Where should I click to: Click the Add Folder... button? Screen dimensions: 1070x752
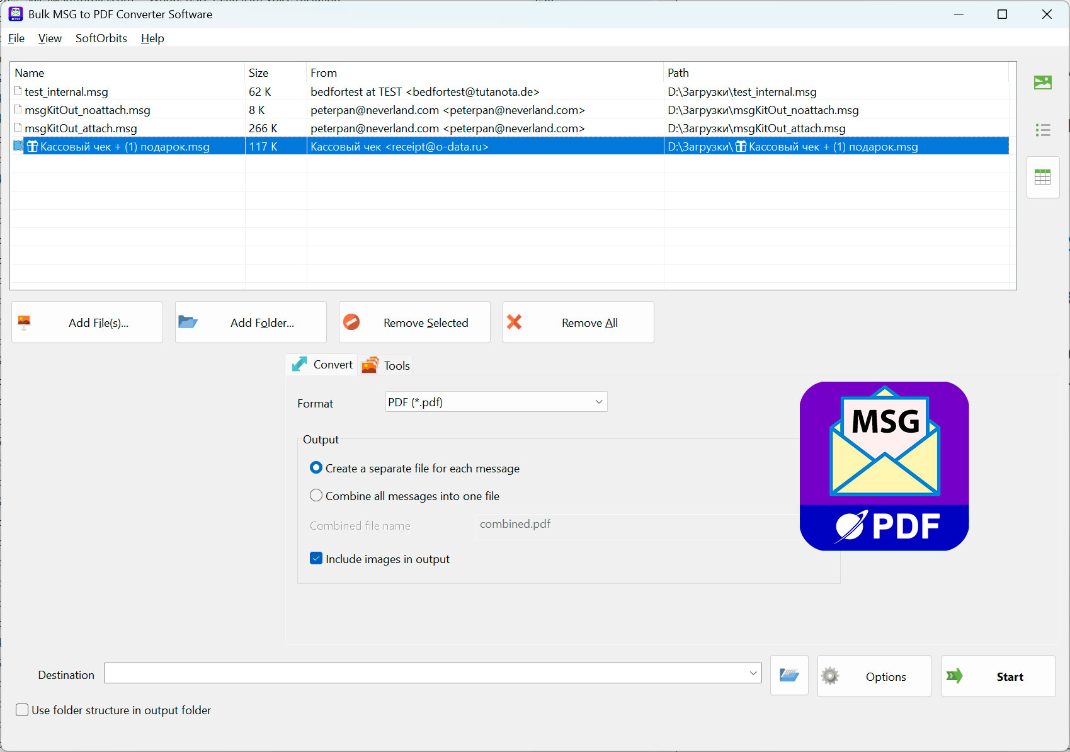[x=251, y=322]
